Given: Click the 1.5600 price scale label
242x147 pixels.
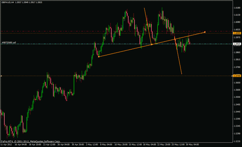Looking at the screenshot, I should pos(237,90).
